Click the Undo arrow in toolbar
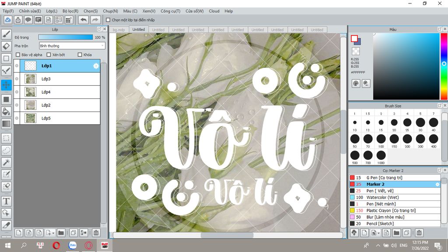The width and height of the screenshot is (448, 252). [x=84, y=20]
